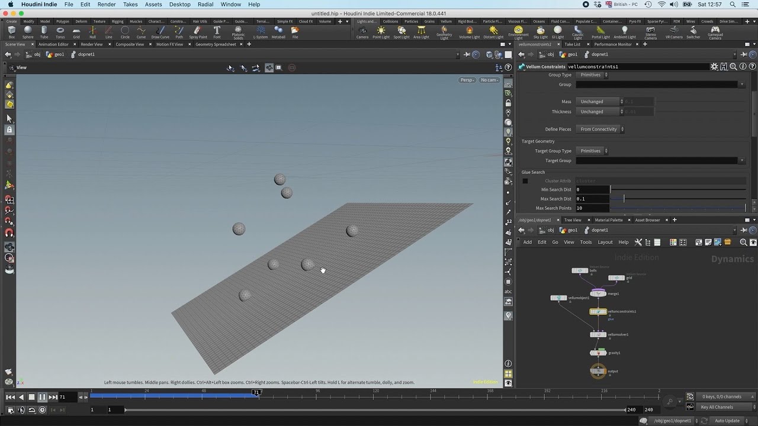Choose the Platonic Solids shelf tool
Screen dimensions: 758x426
238,33
